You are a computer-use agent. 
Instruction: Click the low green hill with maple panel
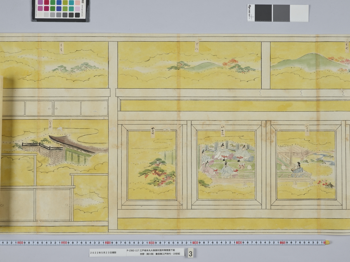[189, 65]
